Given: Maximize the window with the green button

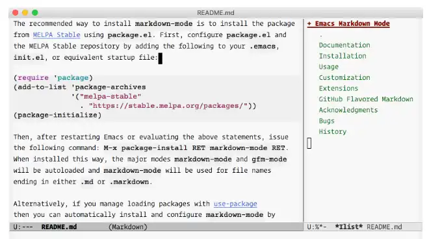Looking at the screenshot, I should point(35,13).
